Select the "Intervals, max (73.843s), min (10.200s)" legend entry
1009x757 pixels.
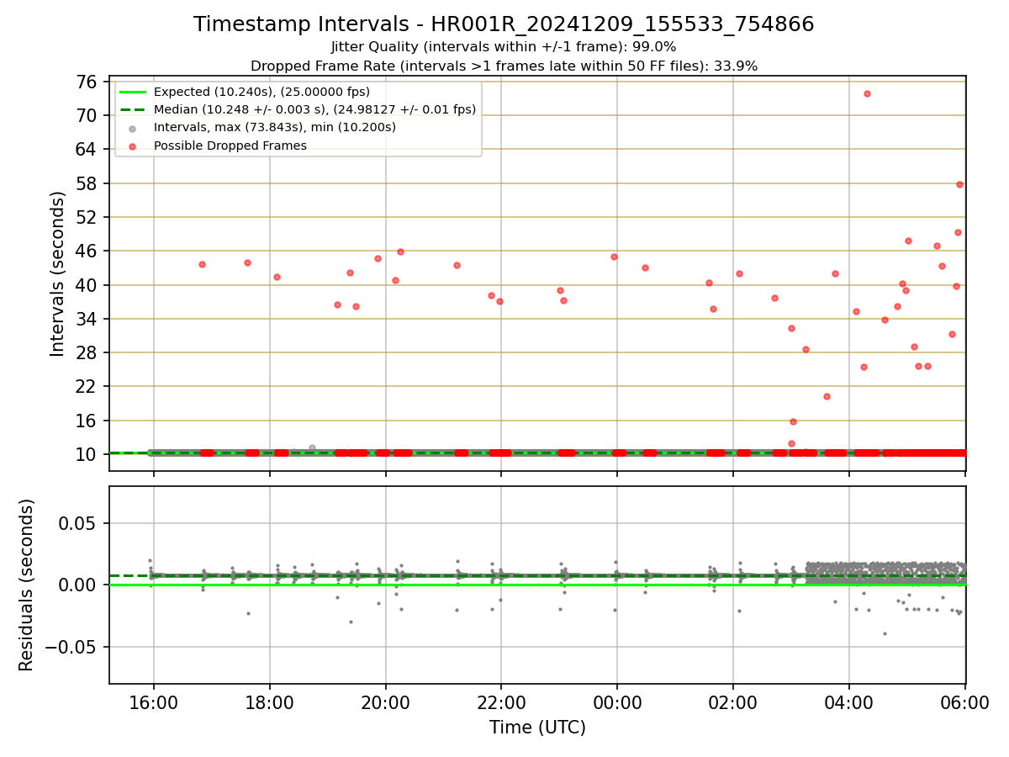tap(275, 127)
